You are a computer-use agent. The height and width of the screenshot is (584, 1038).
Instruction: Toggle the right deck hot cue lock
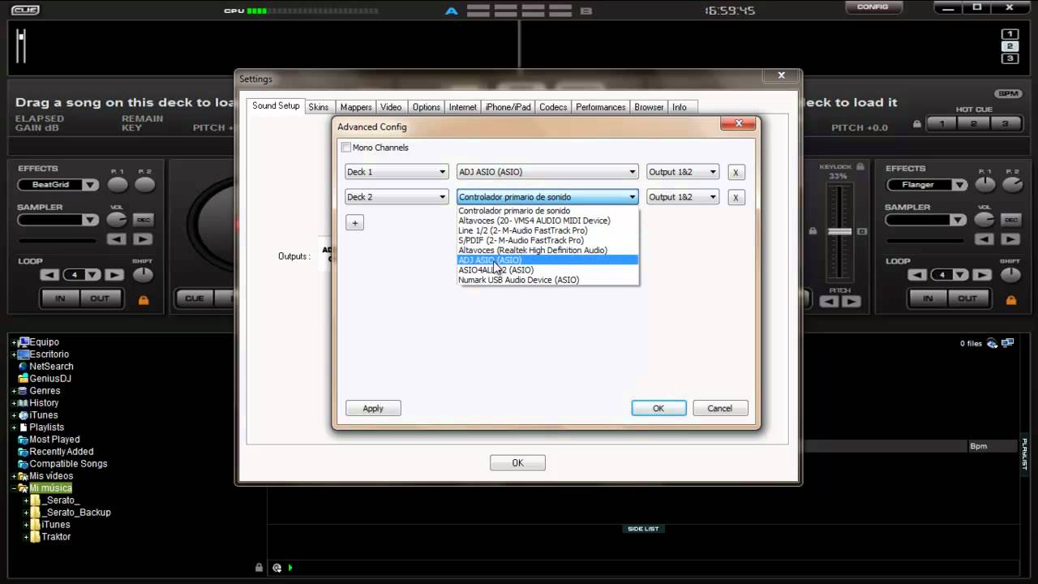(x=917, y=124)
